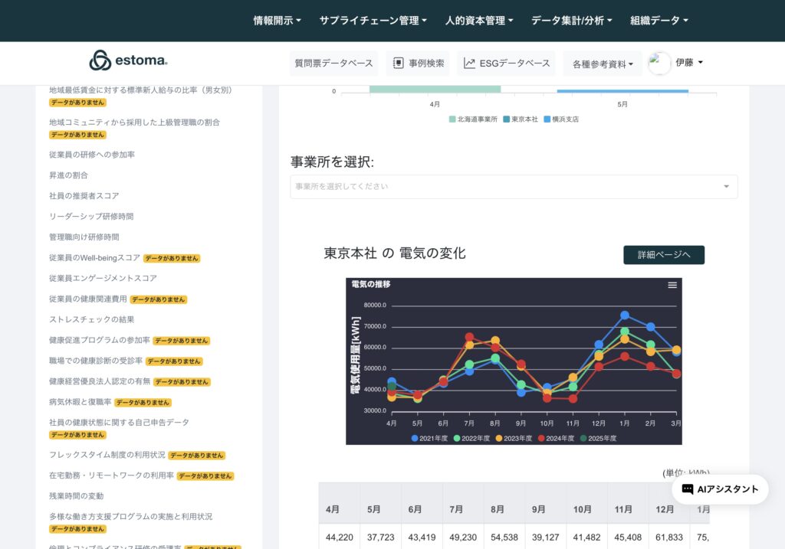The height and width of the screenshot is (549, 785).
Task: Open the 各種参考資料 dropdown
Action: (x=603, y=64)
